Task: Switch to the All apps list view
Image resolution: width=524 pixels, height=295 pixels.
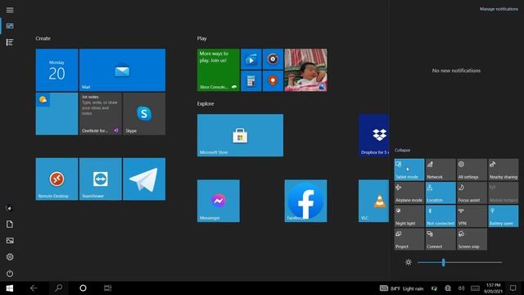Action: [10, 42]
